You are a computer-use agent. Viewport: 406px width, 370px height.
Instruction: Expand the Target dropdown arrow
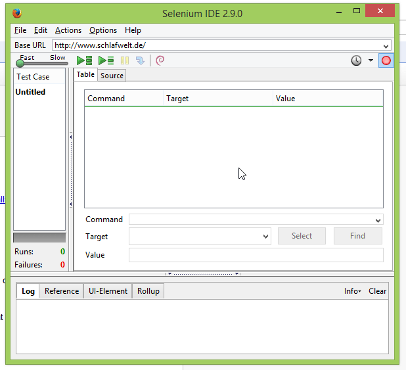pyautogui.click(x=265, y=237)
